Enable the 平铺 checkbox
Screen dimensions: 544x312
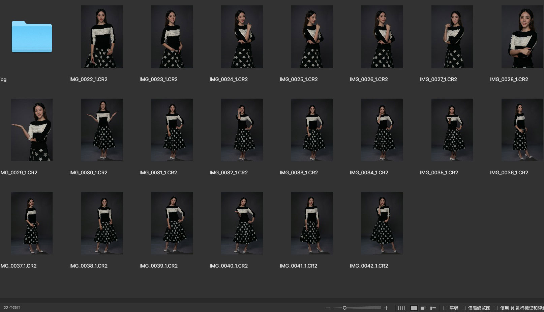[445, 308]
